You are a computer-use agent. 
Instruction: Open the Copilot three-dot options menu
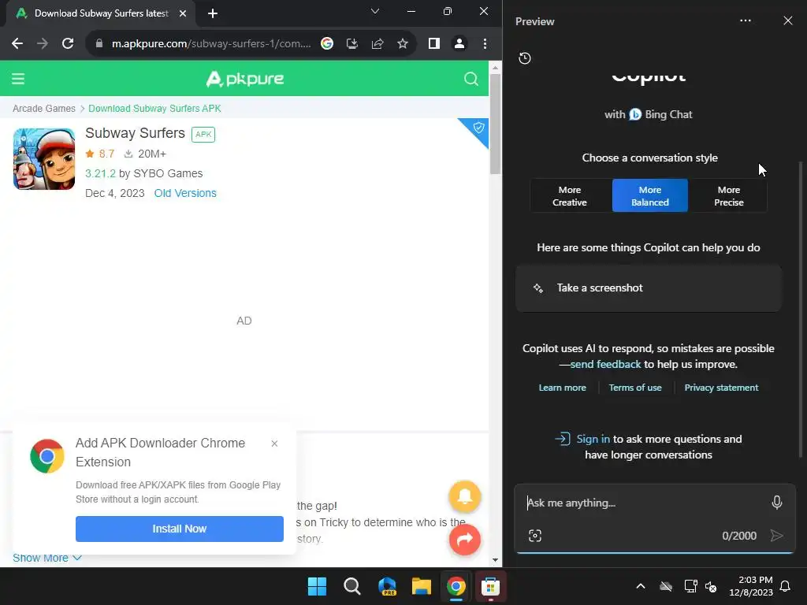746,20
